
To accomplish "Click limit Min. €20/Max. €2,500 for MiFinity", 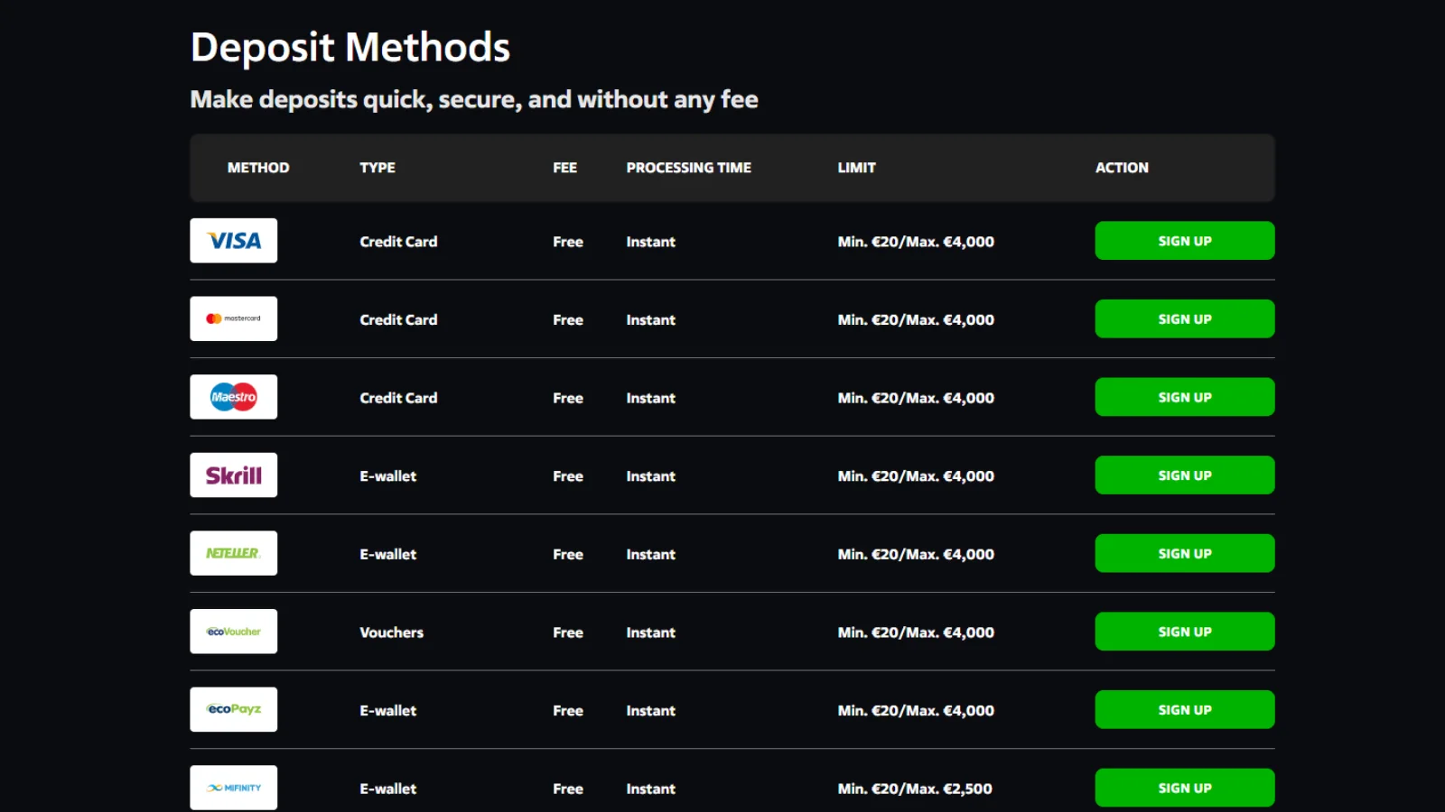I will 915,789.
